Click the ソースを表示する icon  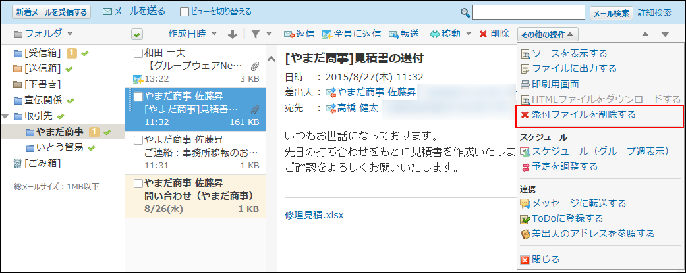click(525, 54)
